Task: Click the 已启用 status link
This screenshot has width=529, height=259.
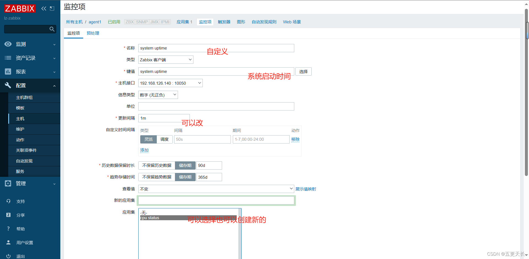Action: tap(114, 22)
